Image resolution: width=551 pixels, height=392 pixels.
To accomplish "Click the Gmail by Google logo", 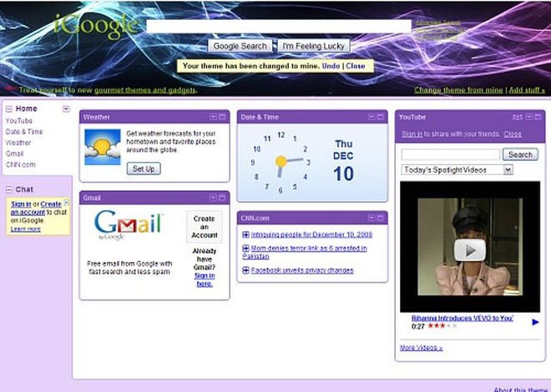I will coord(129,224).
